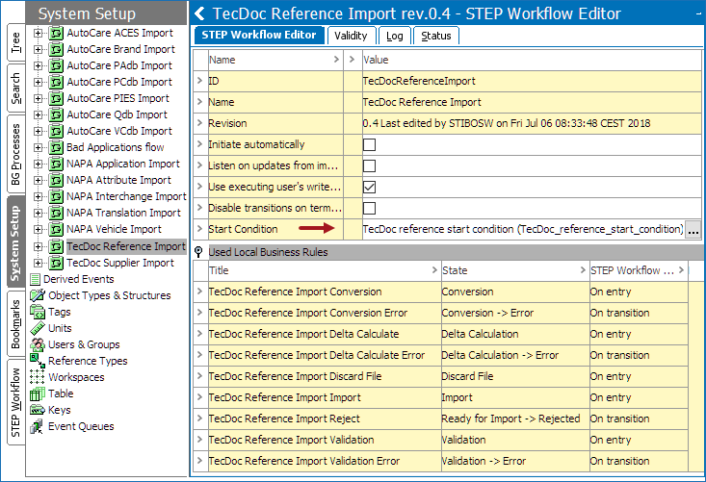
Task: Click the pin icon beside Used Local Business Rules
Action: (198, 252)
